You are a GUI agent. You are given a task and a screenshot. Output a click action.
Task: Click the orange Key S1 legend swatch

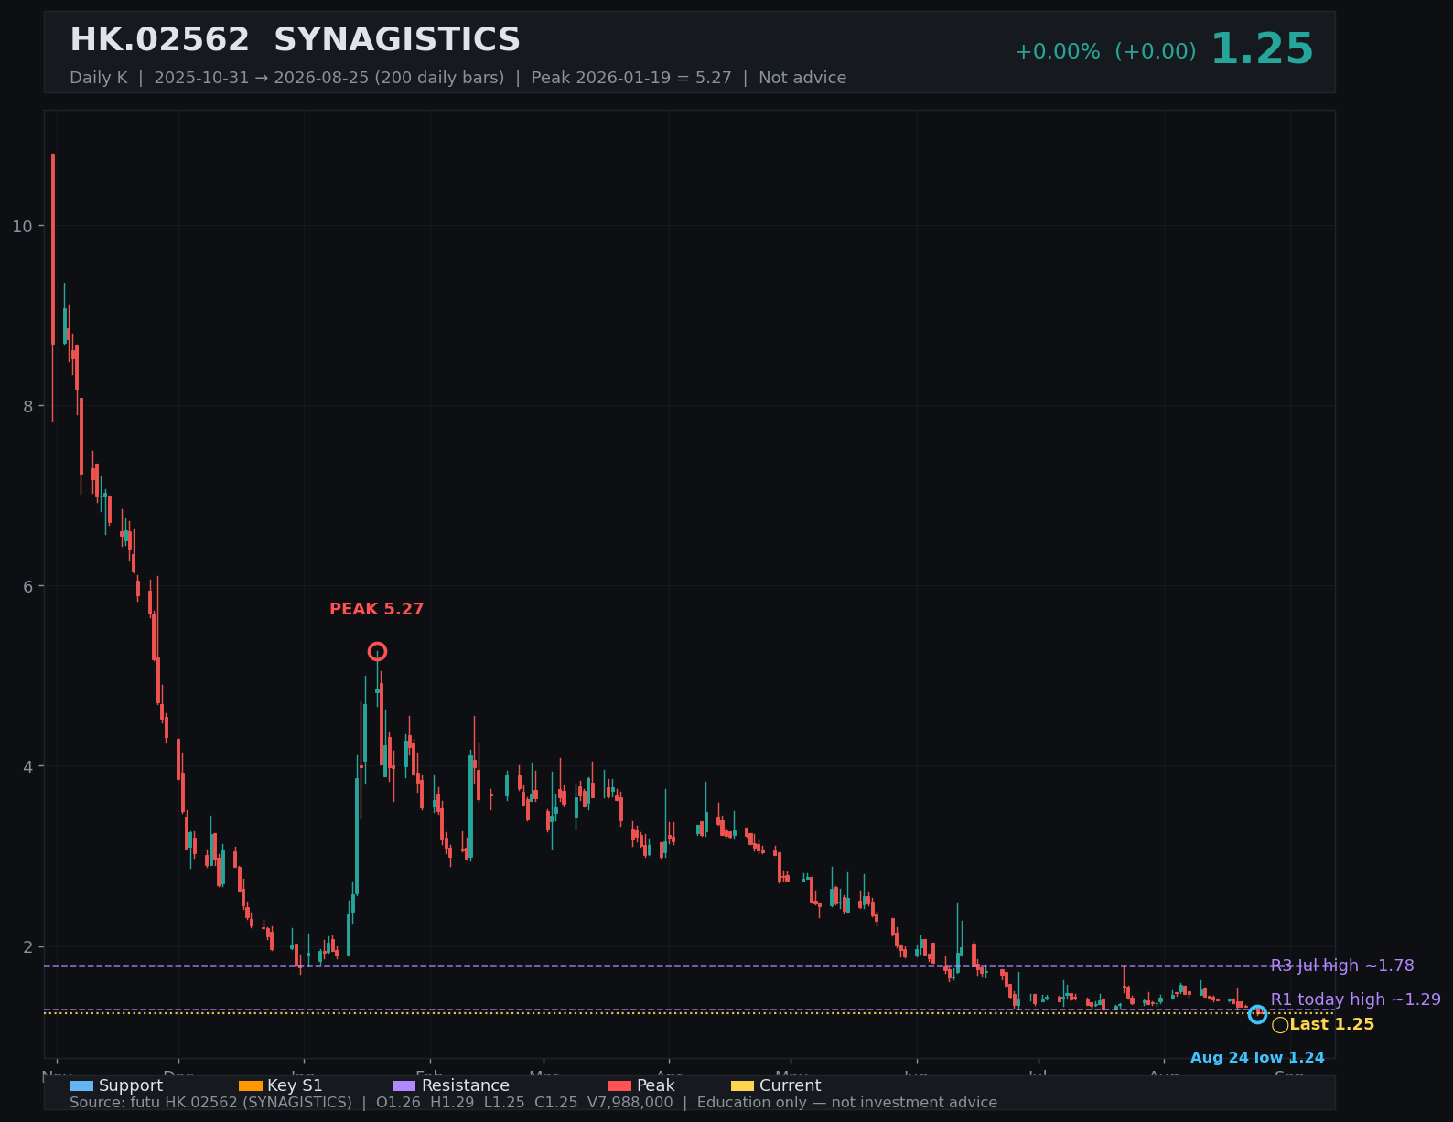click(250, 1085)
